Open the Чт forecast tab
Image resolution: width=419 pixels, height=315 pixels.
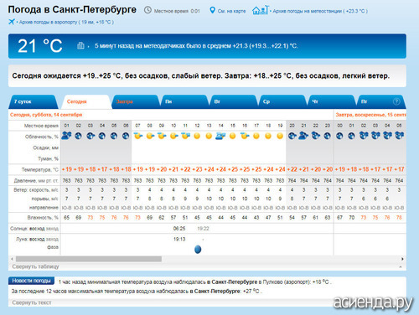[331, 101]
